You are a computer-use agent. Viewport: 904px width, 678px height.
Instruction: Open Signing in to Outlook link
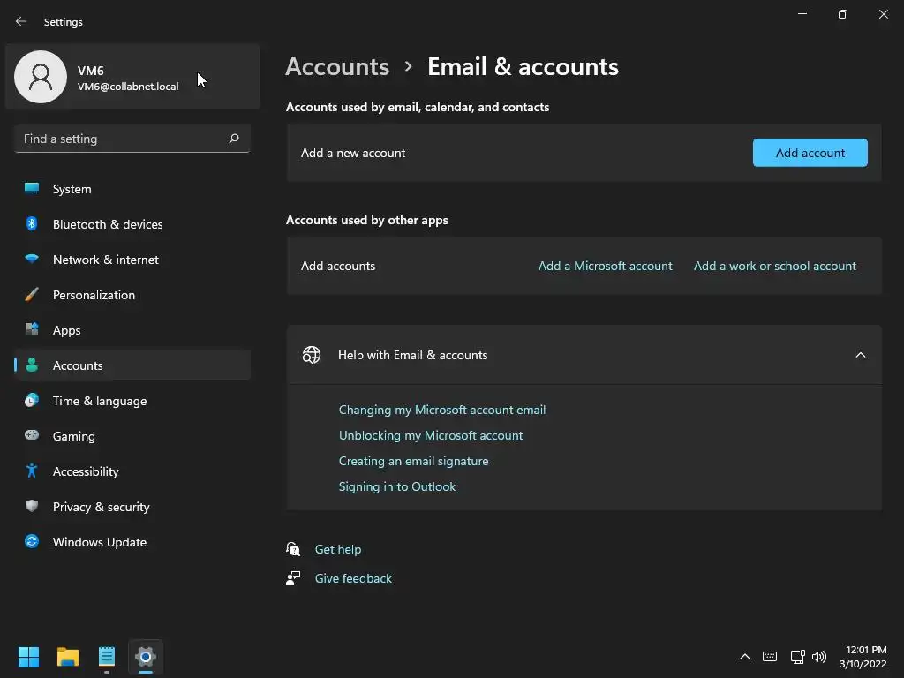pos(397,486)
